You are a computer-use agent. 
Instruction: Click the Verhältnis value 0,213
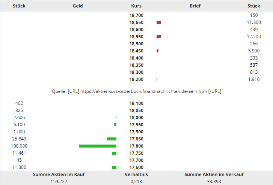(136, 182)
